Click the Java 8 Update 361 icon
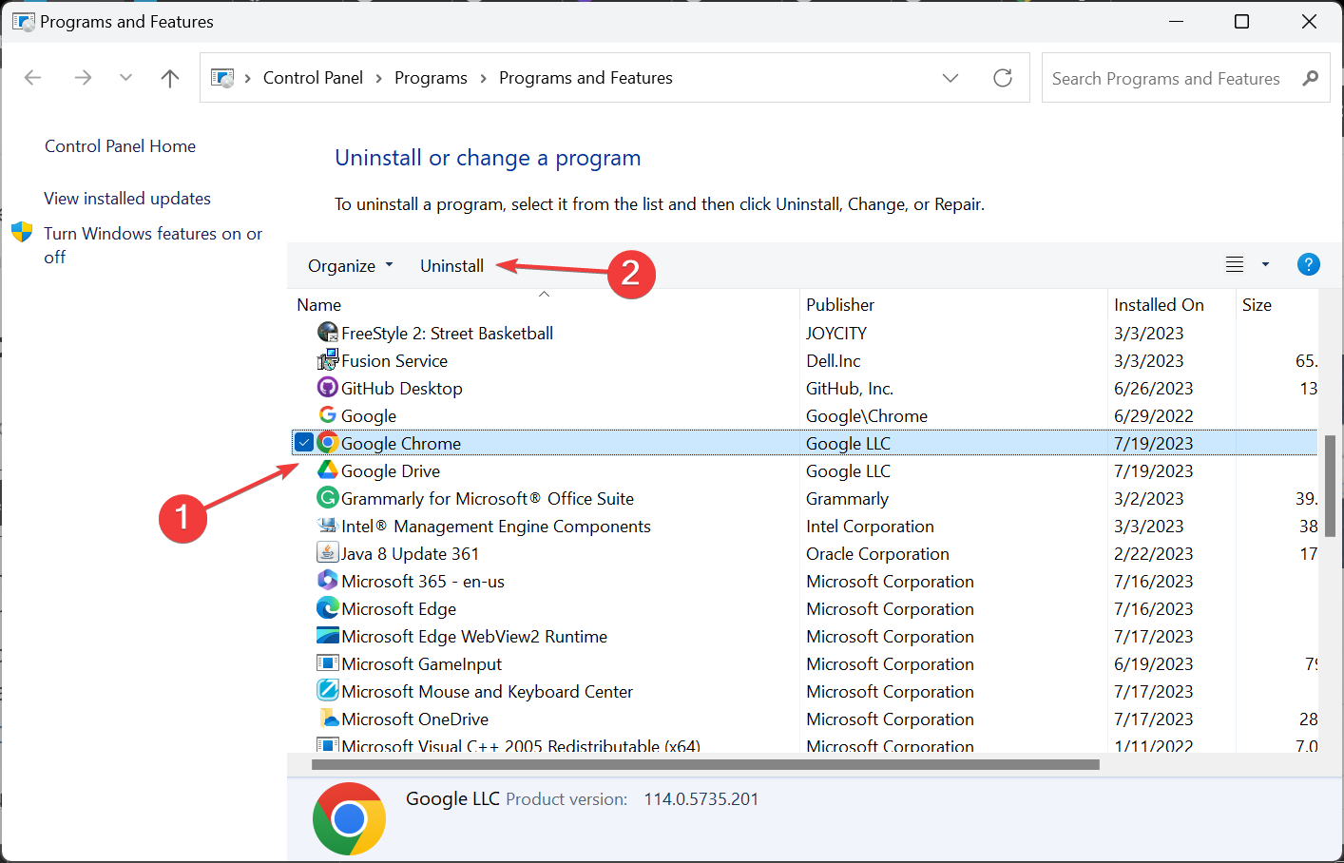This screenshot has width=1344, height=863. (327, 552)
